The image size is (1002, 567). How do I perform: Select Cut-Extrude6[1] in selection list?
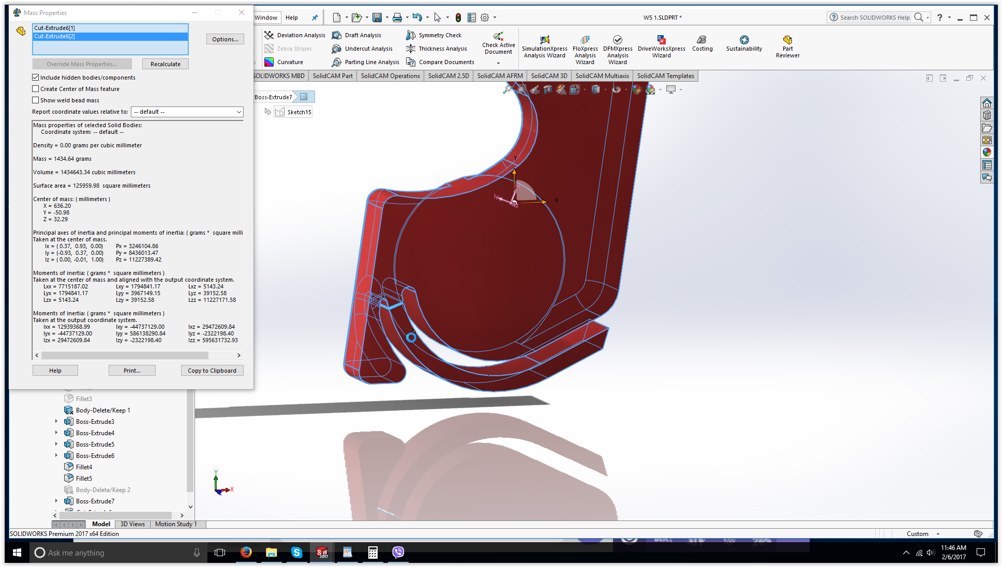[110, 28]
